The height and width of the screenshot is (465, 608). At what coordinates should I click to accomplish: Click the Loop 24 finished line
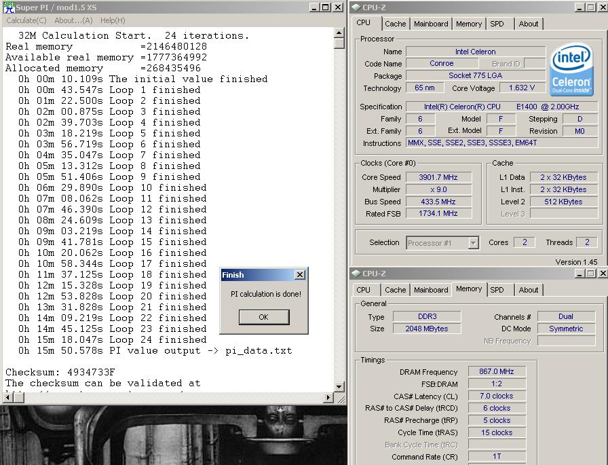pyautogui.click(x=113, y=339)
